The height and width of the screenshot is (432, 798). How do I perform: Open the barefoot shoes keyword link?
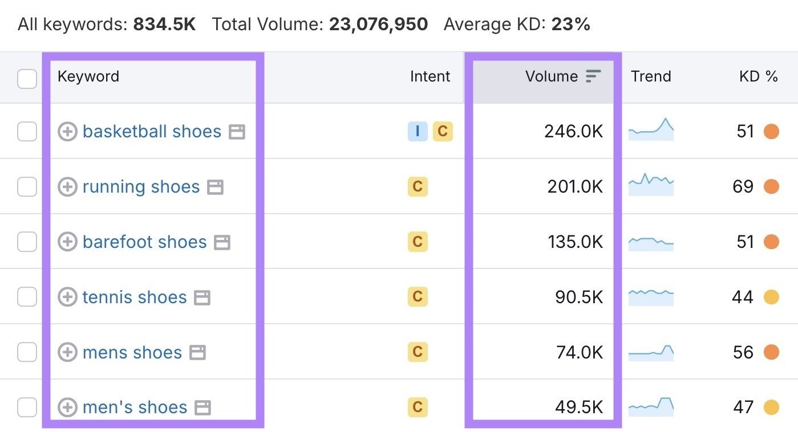(x=144, y=242)
